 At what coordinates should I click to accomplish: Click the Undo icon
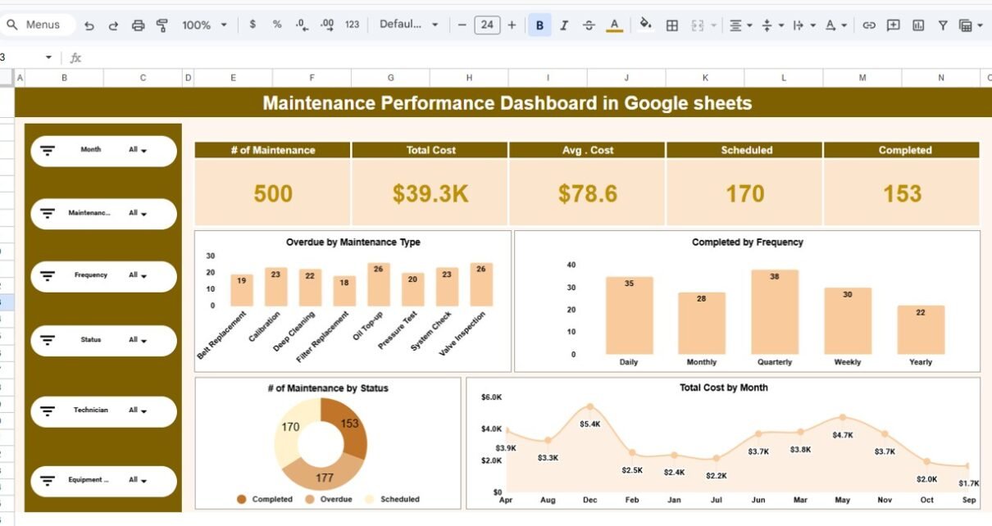(x=89, y=25)
